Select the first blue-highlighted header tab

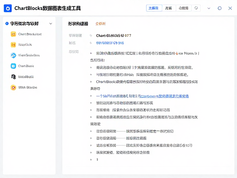pos(154,8)
